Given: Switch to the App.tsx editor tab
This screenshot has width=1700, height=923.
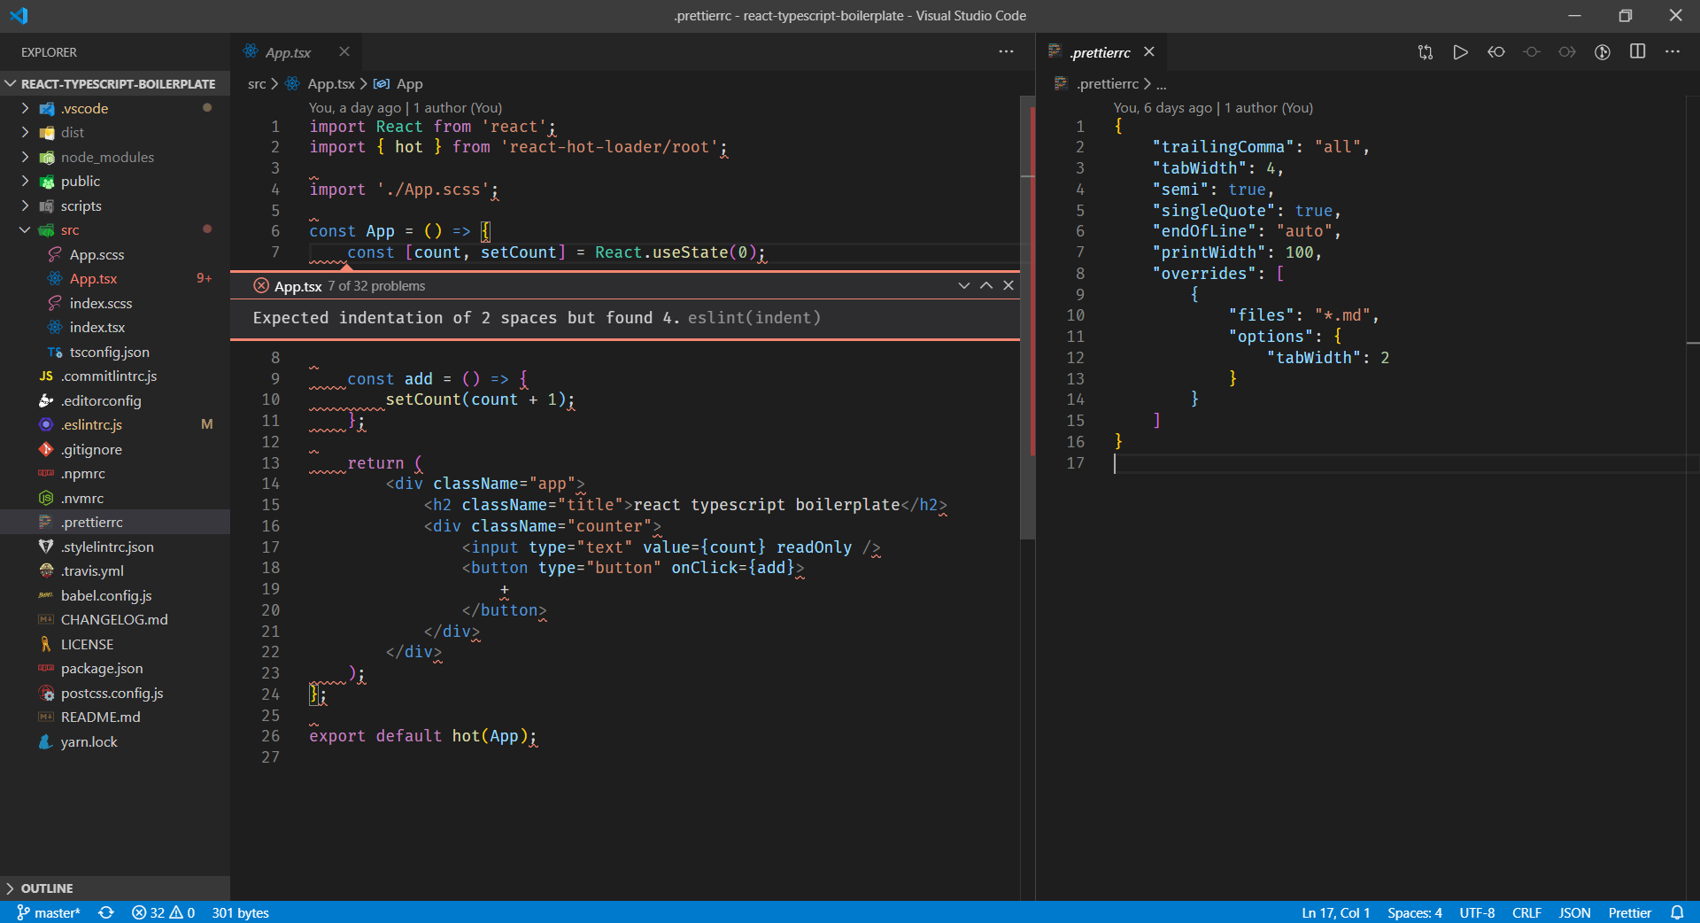Looking at the screenshot, I should (288, 52).
